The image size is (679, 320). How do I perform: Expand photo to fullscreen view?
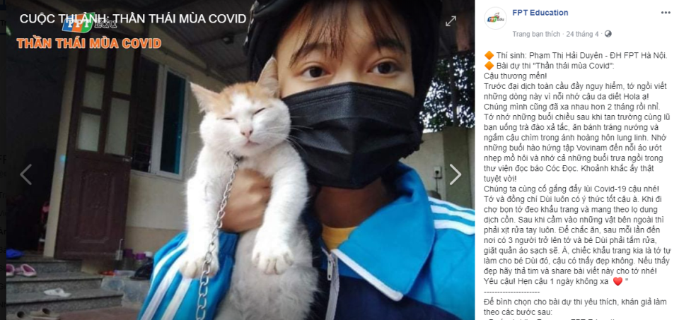(x=451, y=20)
